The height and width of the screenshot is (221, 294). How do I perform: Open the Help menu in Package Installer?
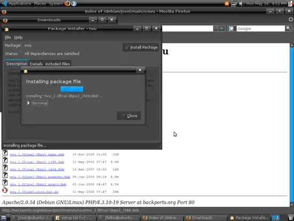(18, 37)
